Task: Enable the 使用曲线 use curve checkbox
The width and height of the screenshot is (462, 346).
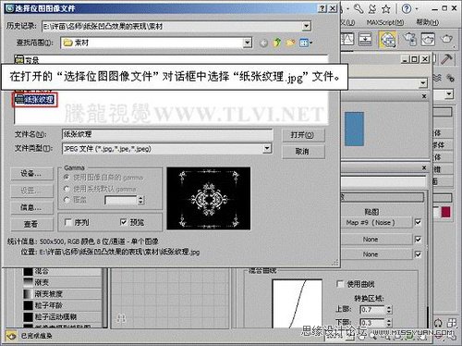Action: click(340, 284)
